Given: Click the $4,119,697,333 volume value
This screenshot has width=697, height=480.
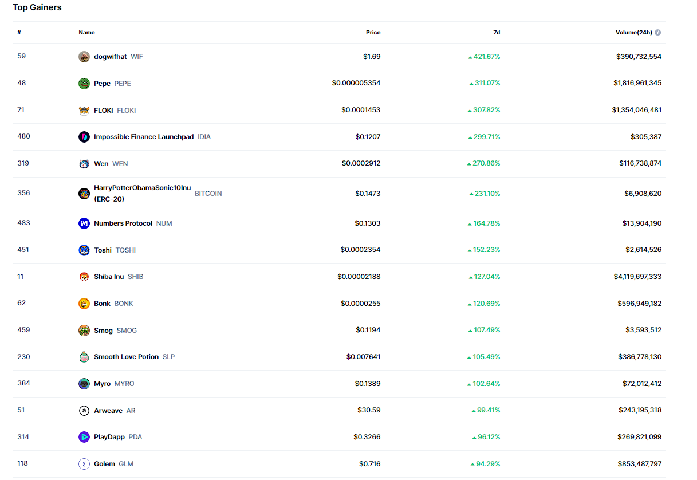Looking at the screenshot, I should click(637, 277).
